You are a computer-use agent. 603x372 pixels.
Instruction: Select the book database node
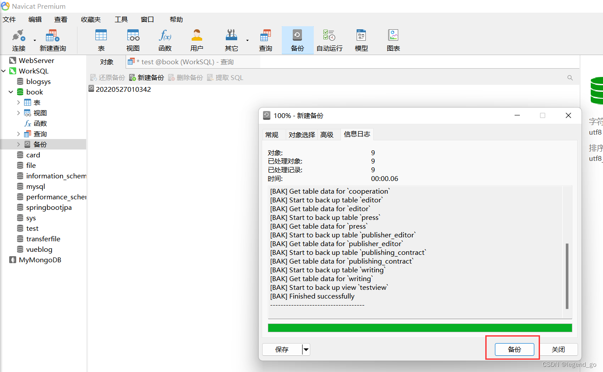click(34, 92)
